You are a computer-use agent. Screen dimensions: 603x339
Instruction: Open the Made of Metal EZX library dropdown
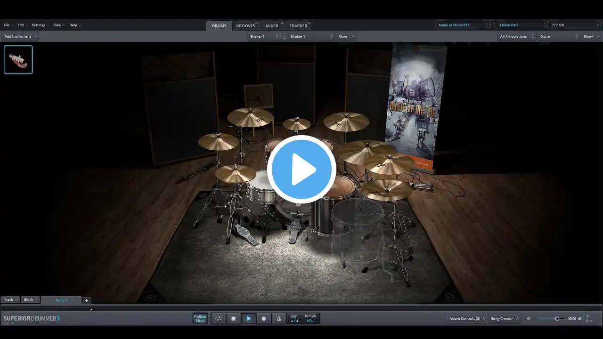click(463, 25)
